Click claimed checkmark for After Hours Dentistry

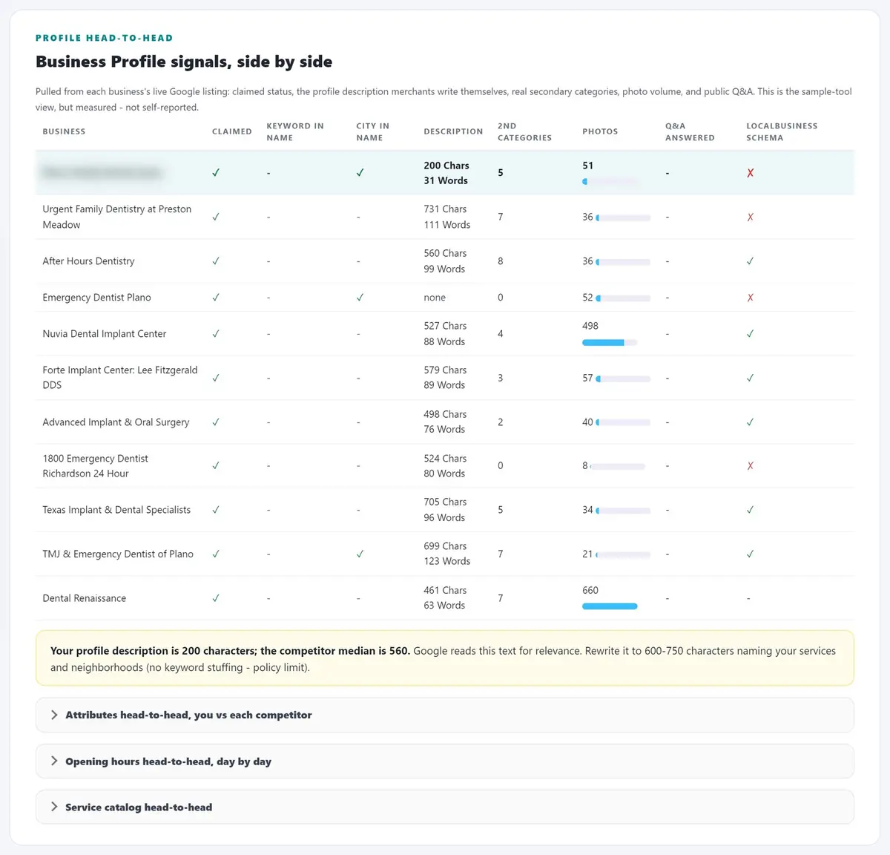pos(216,261)
